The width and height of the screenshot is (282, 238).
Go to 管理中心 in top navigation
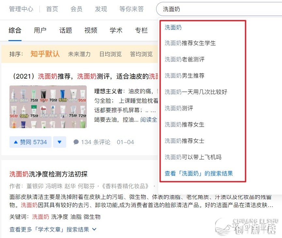(x=21, y=9)
